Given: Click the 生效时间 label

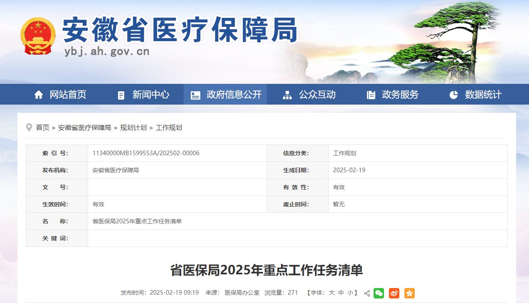Looking at the screenshot, I should [55, 204].
